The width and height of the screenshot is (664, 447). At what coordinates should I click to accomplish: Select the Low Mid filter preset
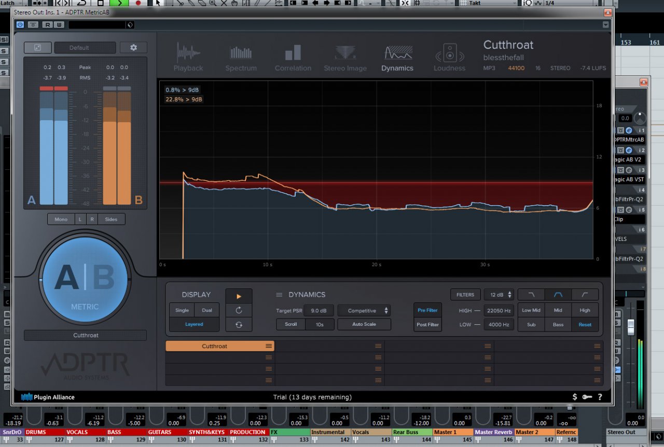(531, 310)
